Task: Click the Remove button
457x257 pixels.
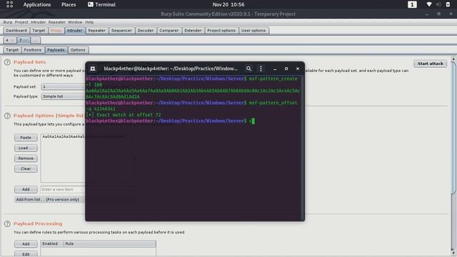Action: tap(26, 158)
